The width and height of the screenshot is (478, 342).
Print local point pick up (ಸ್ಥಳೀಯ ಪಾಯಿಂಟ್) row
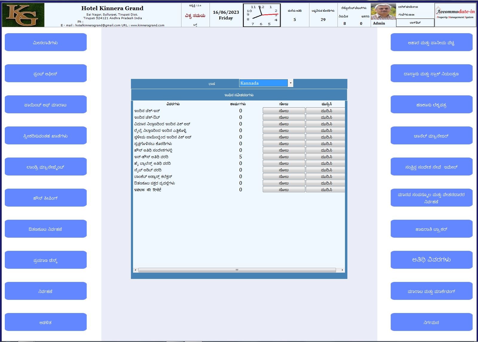coord(325,137)
